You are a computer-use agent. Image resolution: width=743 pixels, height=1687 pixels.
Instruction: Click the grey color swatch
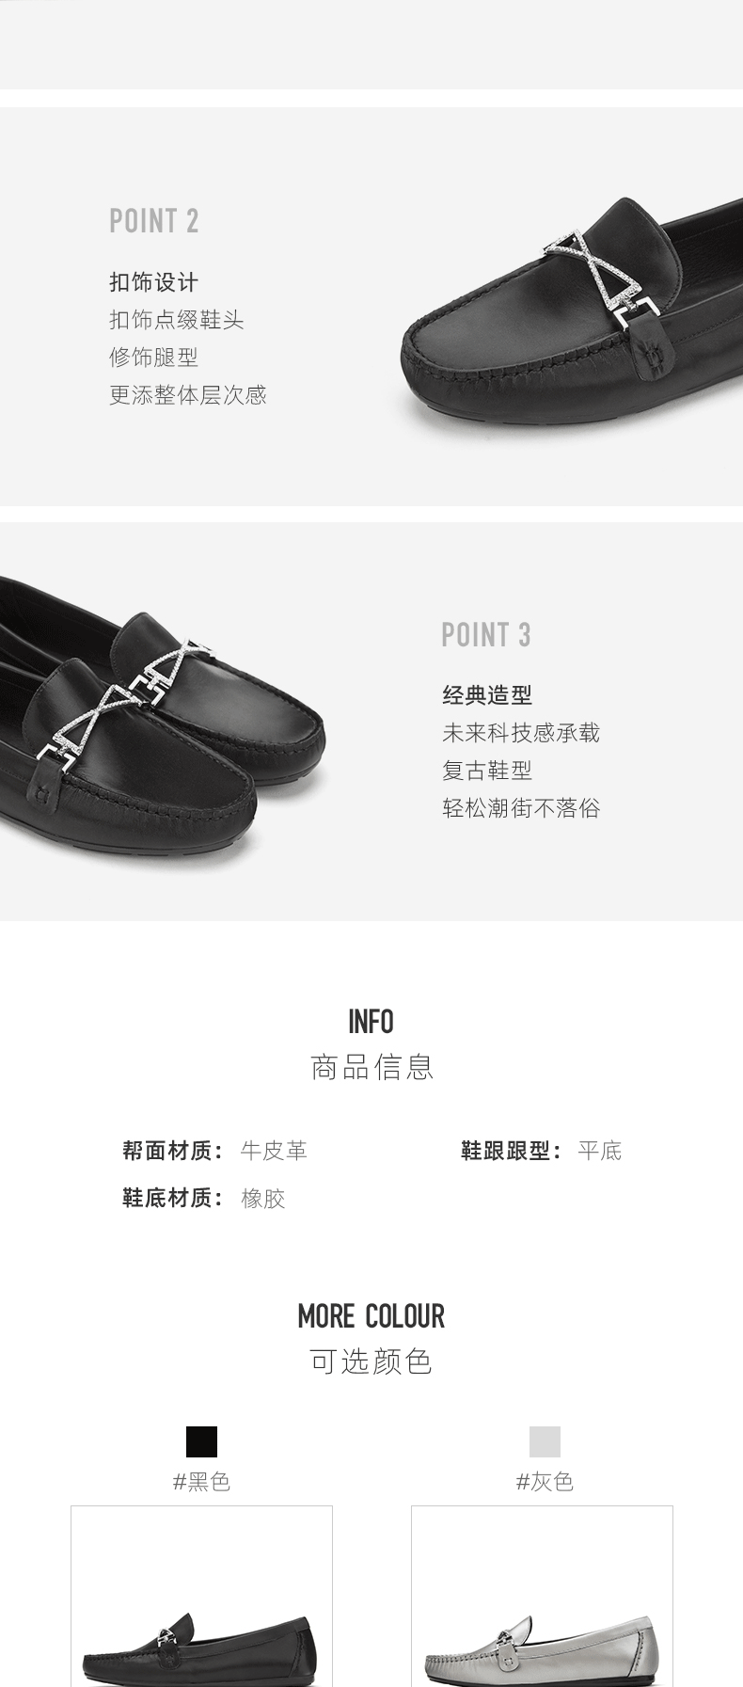point(545,1441)
